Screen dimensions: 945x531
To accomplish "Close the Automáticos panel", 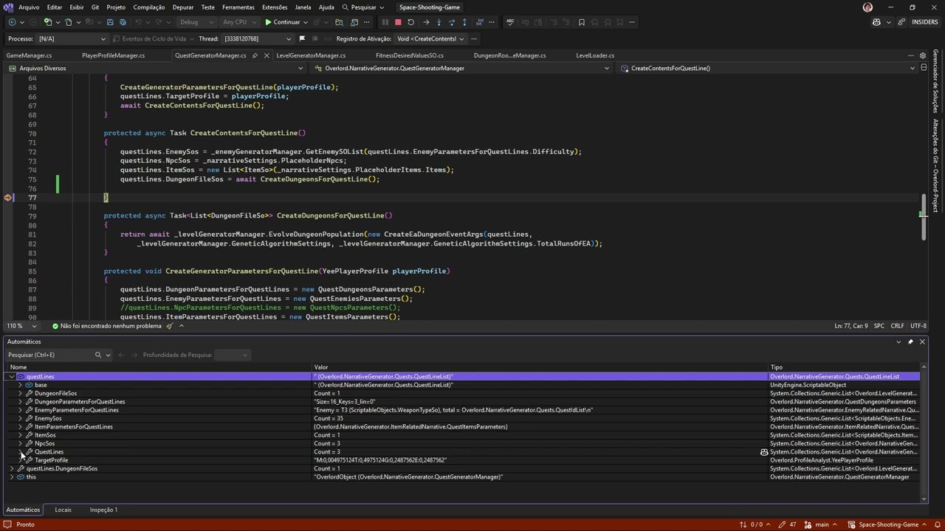I will (x=922, y=341).
